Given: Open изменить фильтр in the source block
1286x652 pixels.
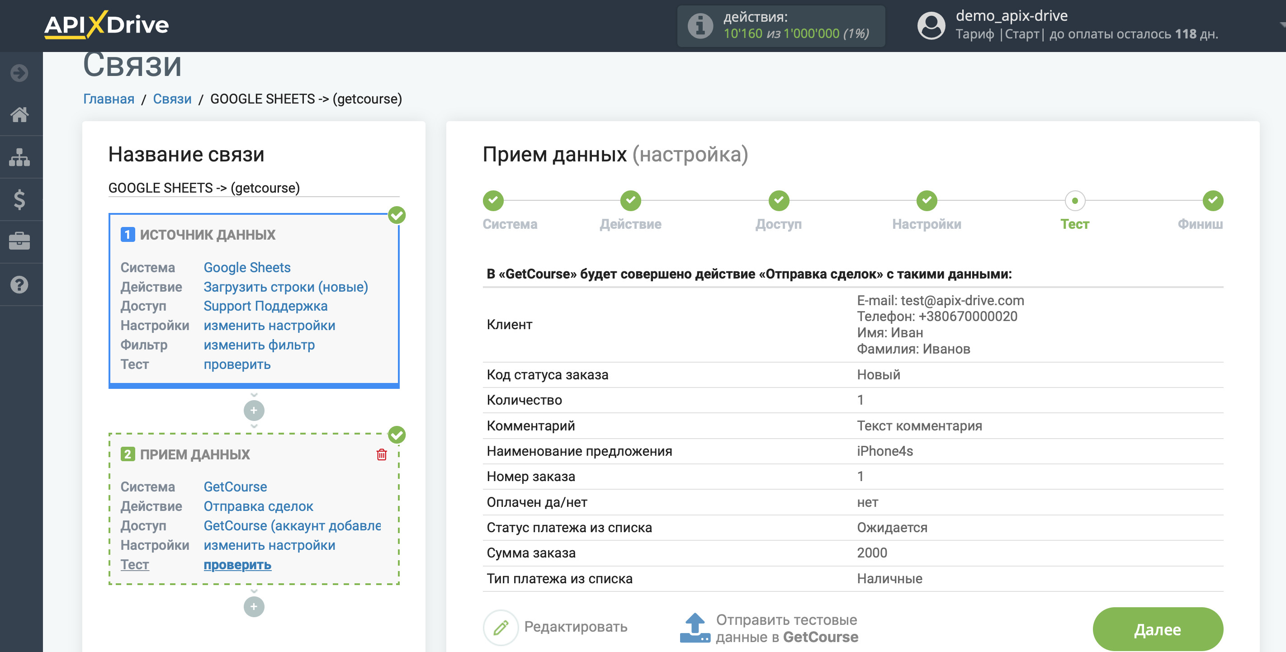Looking at the screenshot, I should (x=259, y=345).
